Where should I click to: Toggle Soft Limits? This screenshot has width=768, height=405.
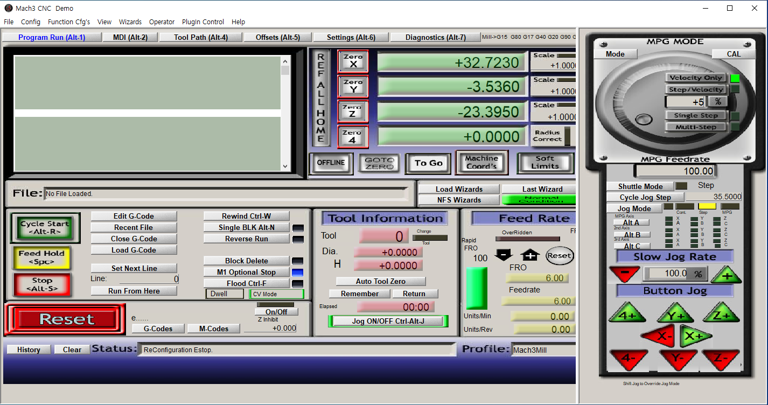(545, 163)
